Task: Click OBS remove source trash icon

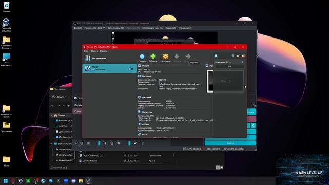Action: [x=112, y=143]
